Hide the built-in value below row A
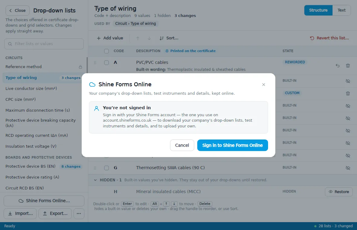 click(x=348, y=81)
